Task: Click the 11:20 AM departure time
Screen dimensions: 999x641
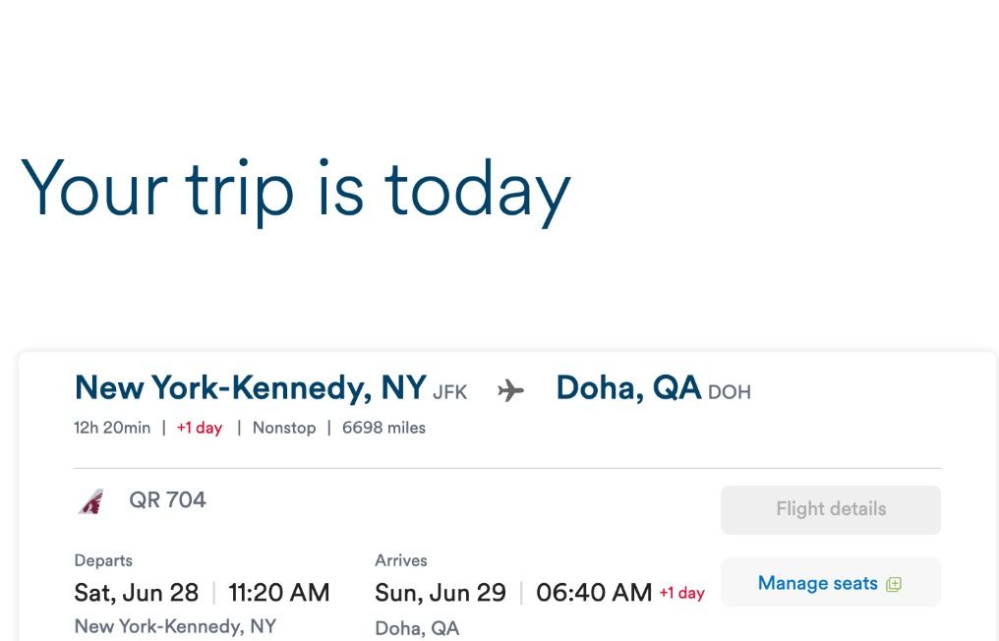Action: pos(279,593)
